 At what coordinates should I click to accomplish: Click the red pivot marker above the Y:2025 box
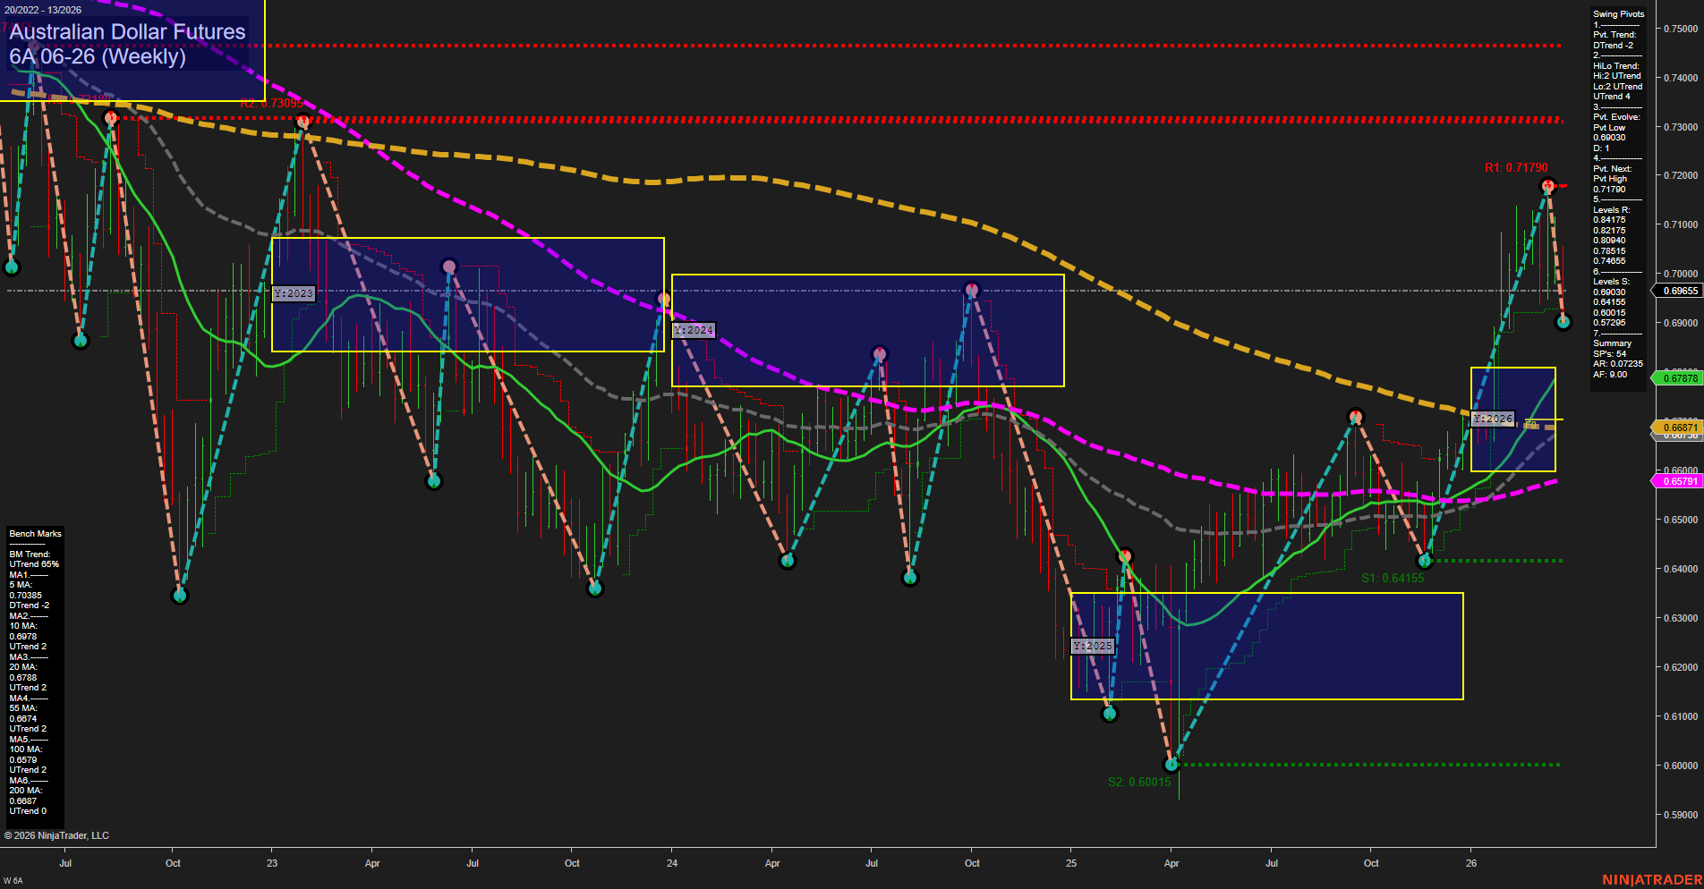pyautogui.click(x=1126, y=555)
